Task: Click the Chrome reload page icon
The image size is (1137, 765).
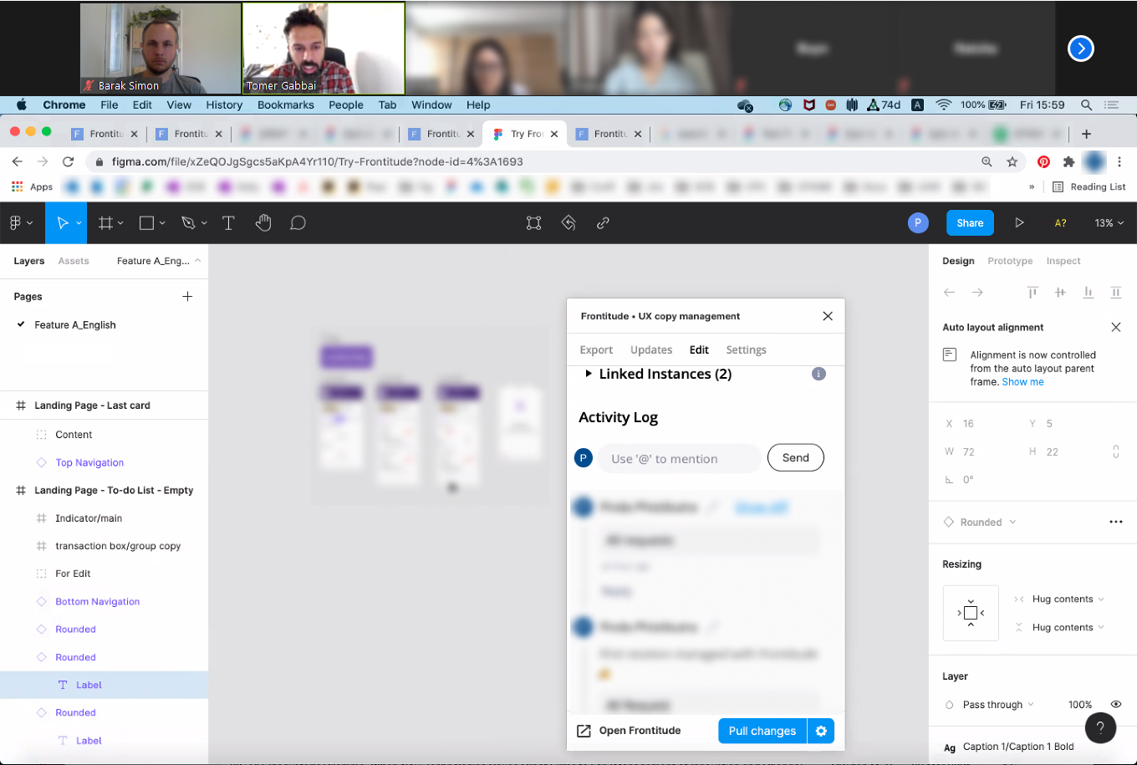Action: tap(69, 161)
